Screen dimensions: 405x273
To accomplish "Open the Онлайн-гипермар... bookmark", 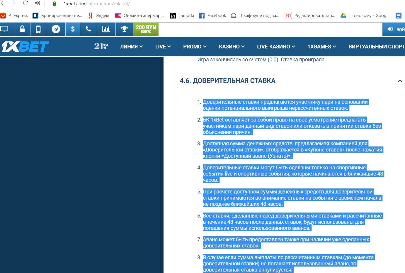I will pyautogui.click(x=139, y=16).
